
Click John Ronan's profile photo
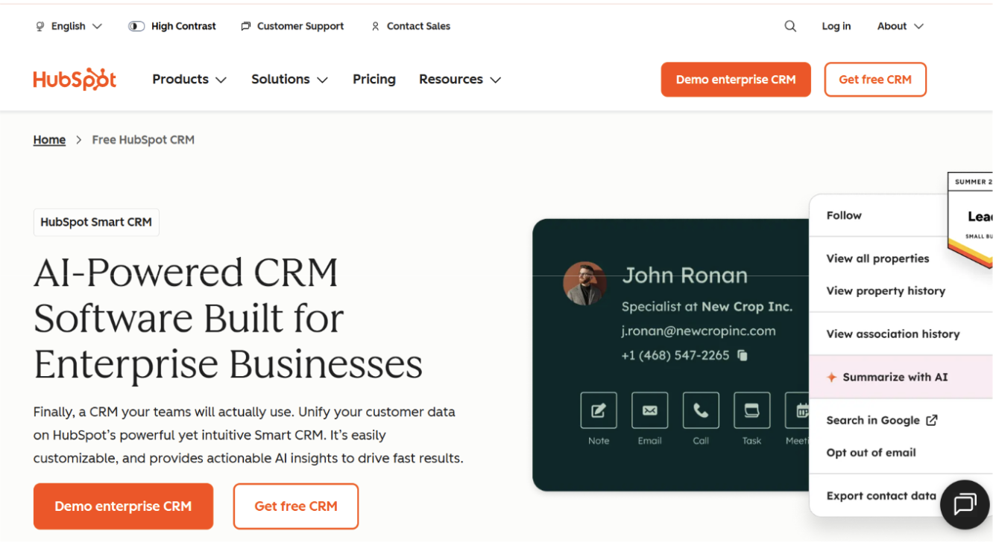(x=584, y=283)
